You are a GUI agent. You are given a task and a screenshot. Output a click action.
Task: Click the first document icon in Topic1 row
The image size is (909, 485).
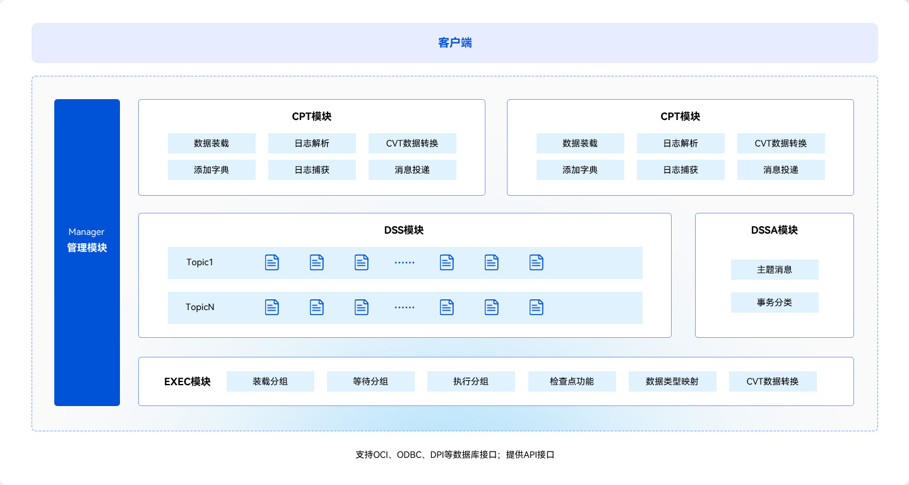coord(271,262)
